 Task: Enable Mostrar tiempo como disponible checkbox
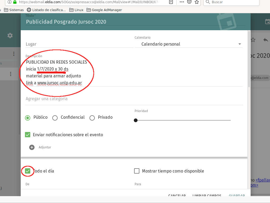pyautogui.click(x=137, y=171)
